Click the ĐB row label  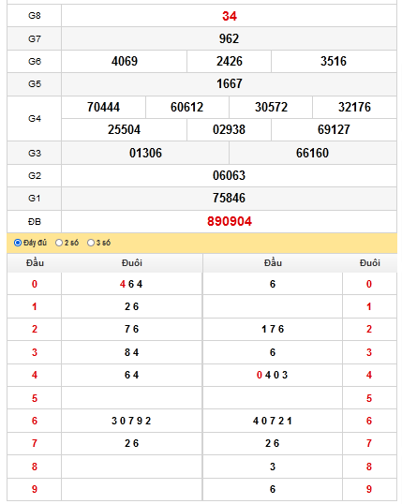click(x=35, y=221)
